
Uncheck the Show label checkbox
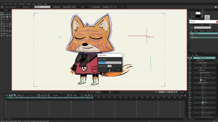(x=92, y=7)
